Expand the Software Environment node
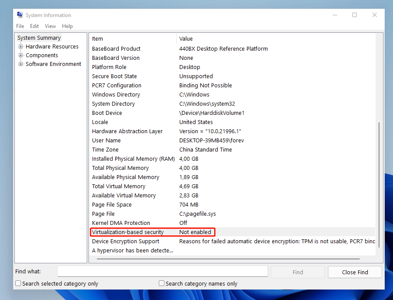Image resolution: width=393 pixels, height=300 pixels. pos(21,64)
